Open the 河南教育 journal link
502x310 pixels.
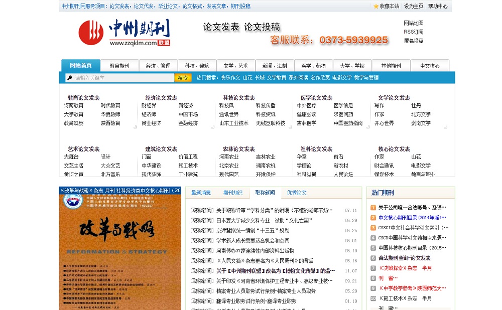74,105
